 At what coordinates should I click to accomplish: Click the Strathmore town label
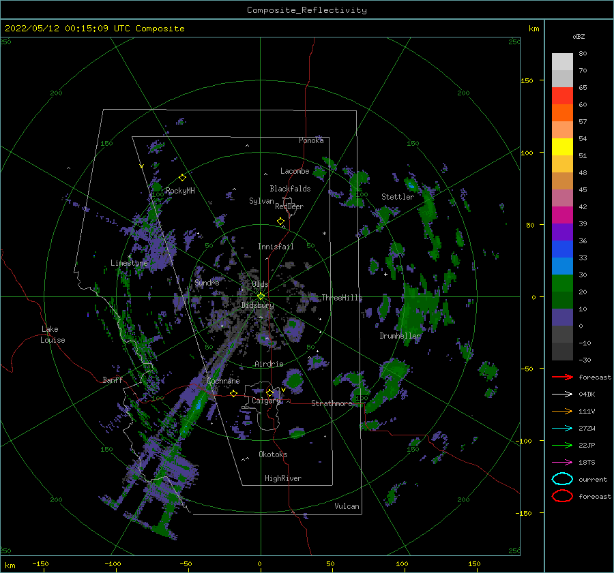pyautogui.click(x=332, y=403)
